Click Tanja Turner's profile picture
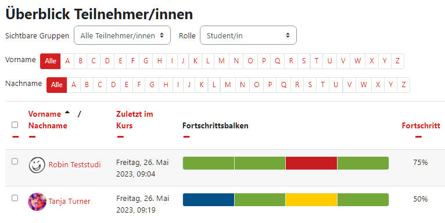 pyautogui.click(x=37, y=202)
